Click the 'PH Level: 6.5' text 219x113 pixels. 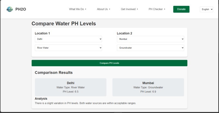[x=71, y=92]
